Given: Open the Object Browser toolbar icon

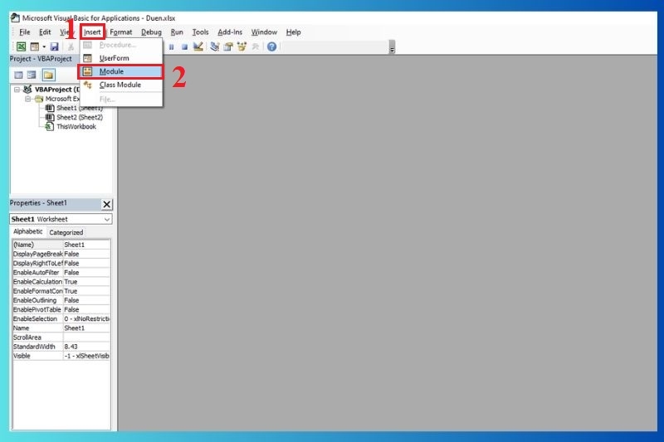Looking at the screenshot, I should tap(242, 46).
